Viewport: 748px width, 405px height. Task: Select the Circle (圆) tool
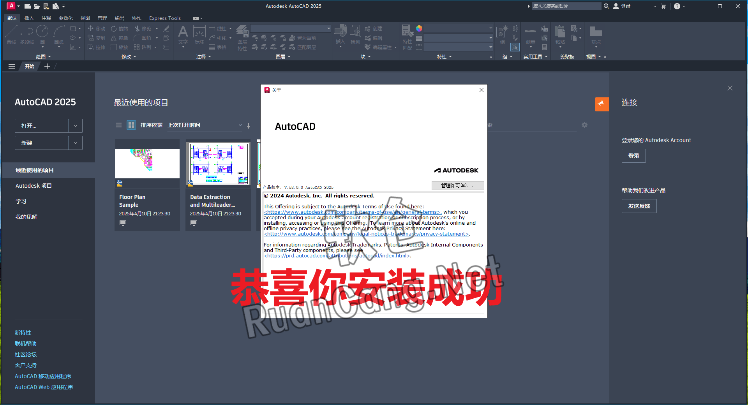pos(42,35)
